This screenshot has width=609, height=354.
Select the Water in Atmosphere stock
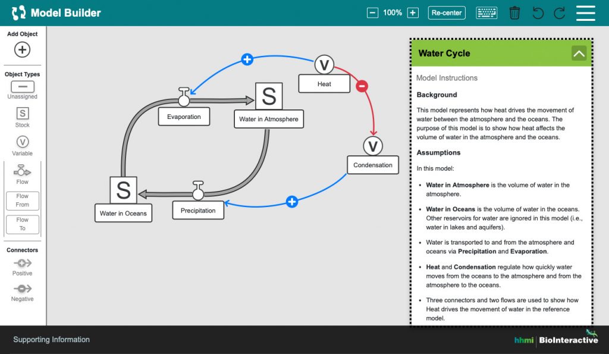[x=269, y=96]
